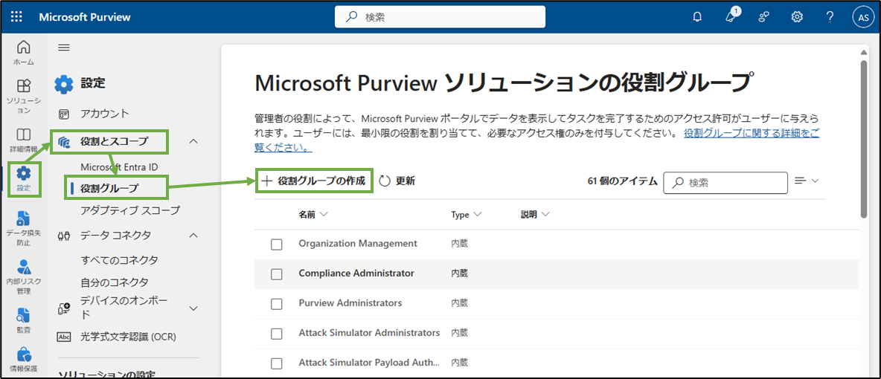Click the 61 個のアイテム count text
Image resolution: width=881 pixels, height=379 pixels.
click(623, 181)
